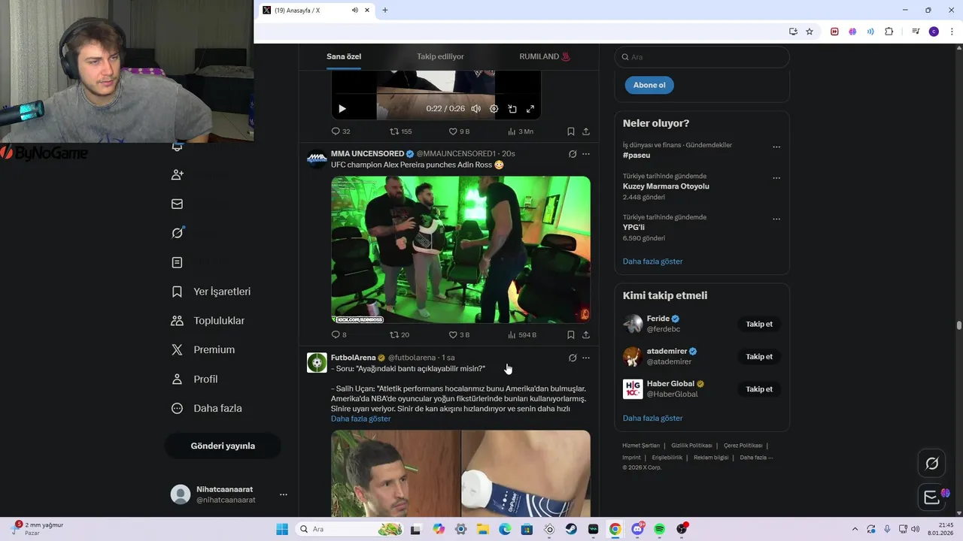963x541 pixels.
Task: Mute the X tab audio icon
Action: pos(355,11)
